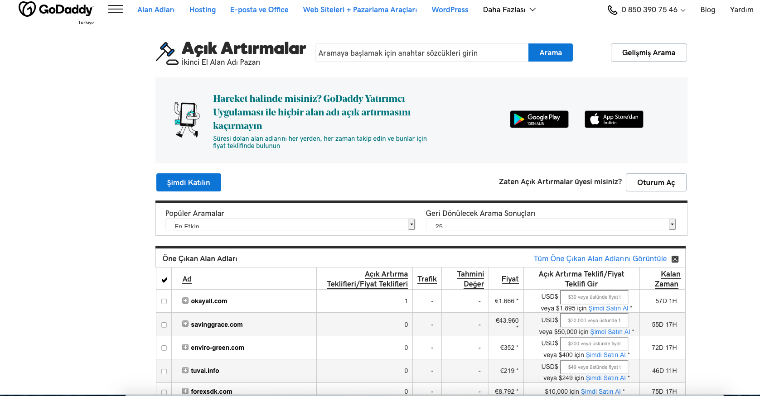Screen dimensions: 760x396
Task: Focus the bid input for tuvai.info
Action: tap(594, 367)
